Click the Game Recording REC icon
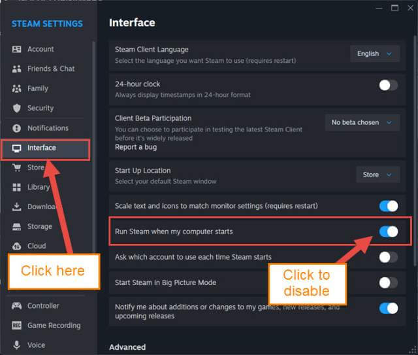This screenshot has width=418, height=355. pos(16,326)
